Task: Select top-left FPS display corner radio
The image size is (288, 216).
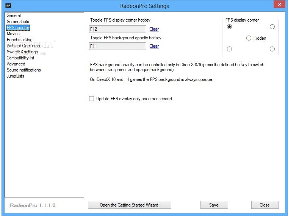Action: (229, 27)
